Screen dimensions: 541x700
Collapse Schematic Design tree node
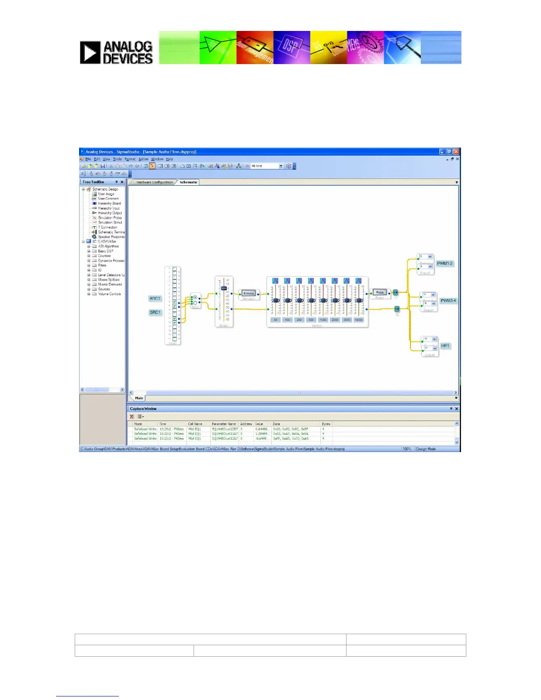[83, 189]
